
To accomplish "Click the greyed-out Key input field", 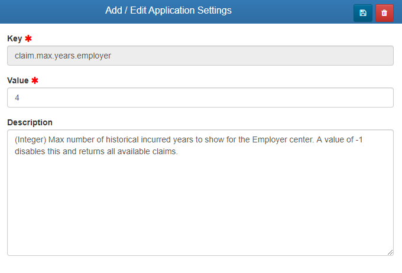I will click(200, 56).
